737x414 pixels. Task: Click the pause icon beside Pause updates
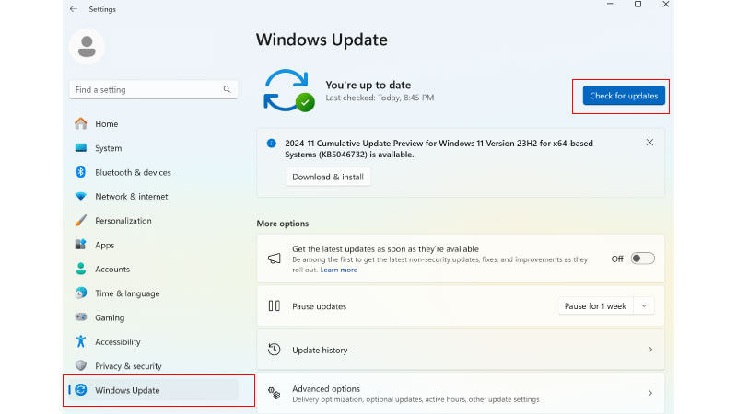coord(274,306)
